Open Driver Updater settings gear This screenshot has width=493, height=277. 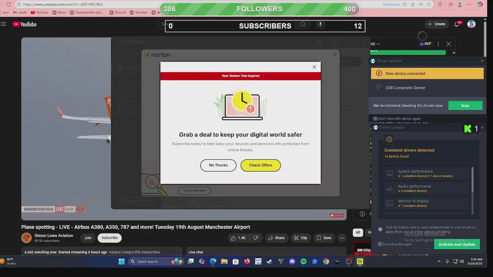click(x=389, y=139)
